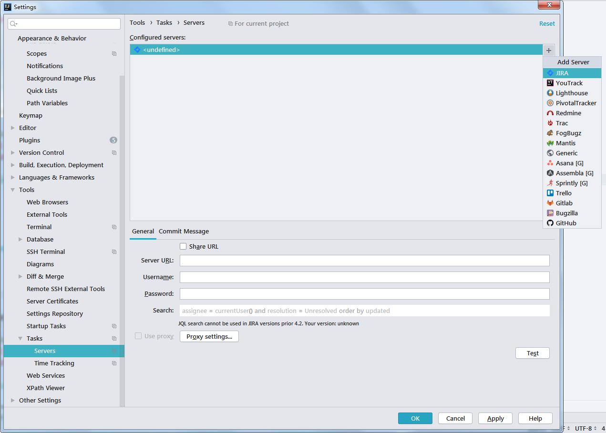Screen dimensions: 606x433
Task: Open Server Certificates settings page
Action: point(52,301)
